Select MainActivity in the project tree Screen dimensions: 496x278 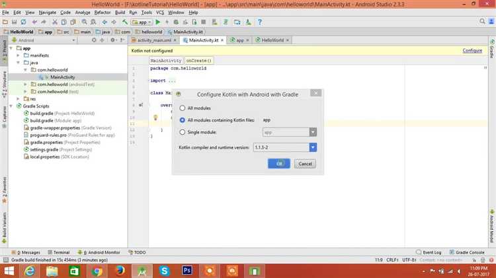pyautogui.click(x=62, y=77)
